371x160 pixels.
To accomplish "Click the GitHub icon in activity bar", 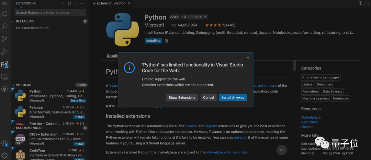I will coord(5,89).
